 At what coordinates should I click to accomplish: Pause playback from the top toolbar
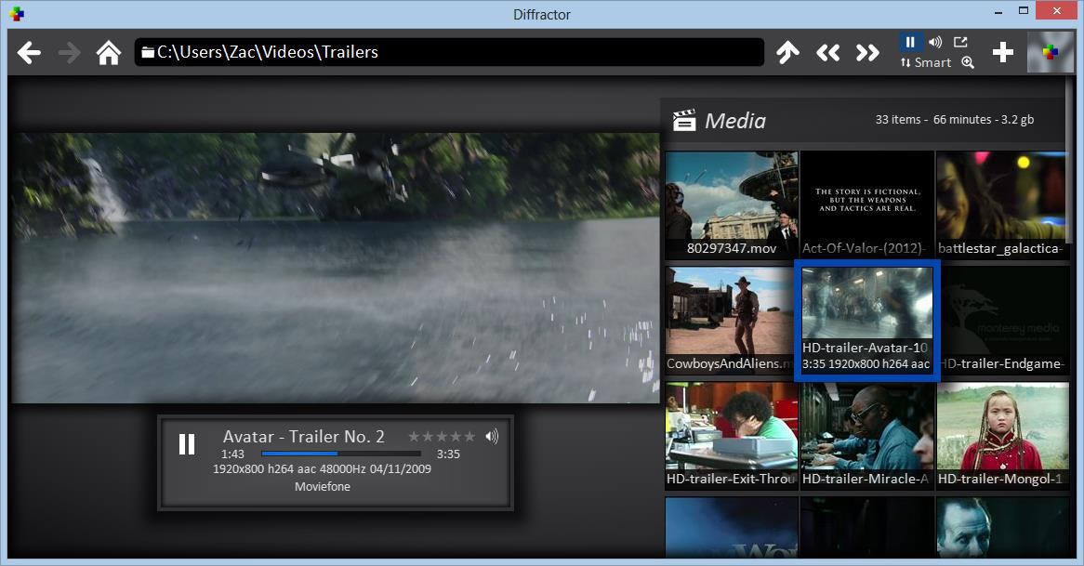point(910,42)
